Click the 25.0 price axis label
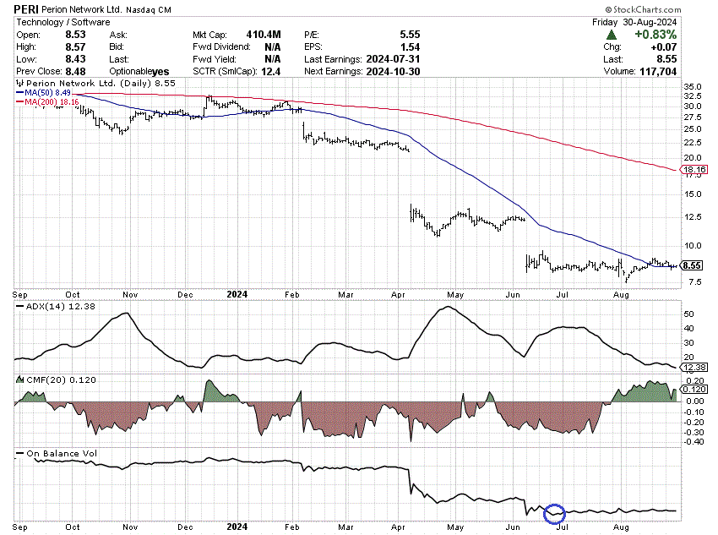Image resolution: width=718 pixels, height=535 pixels. pos(693,129)
